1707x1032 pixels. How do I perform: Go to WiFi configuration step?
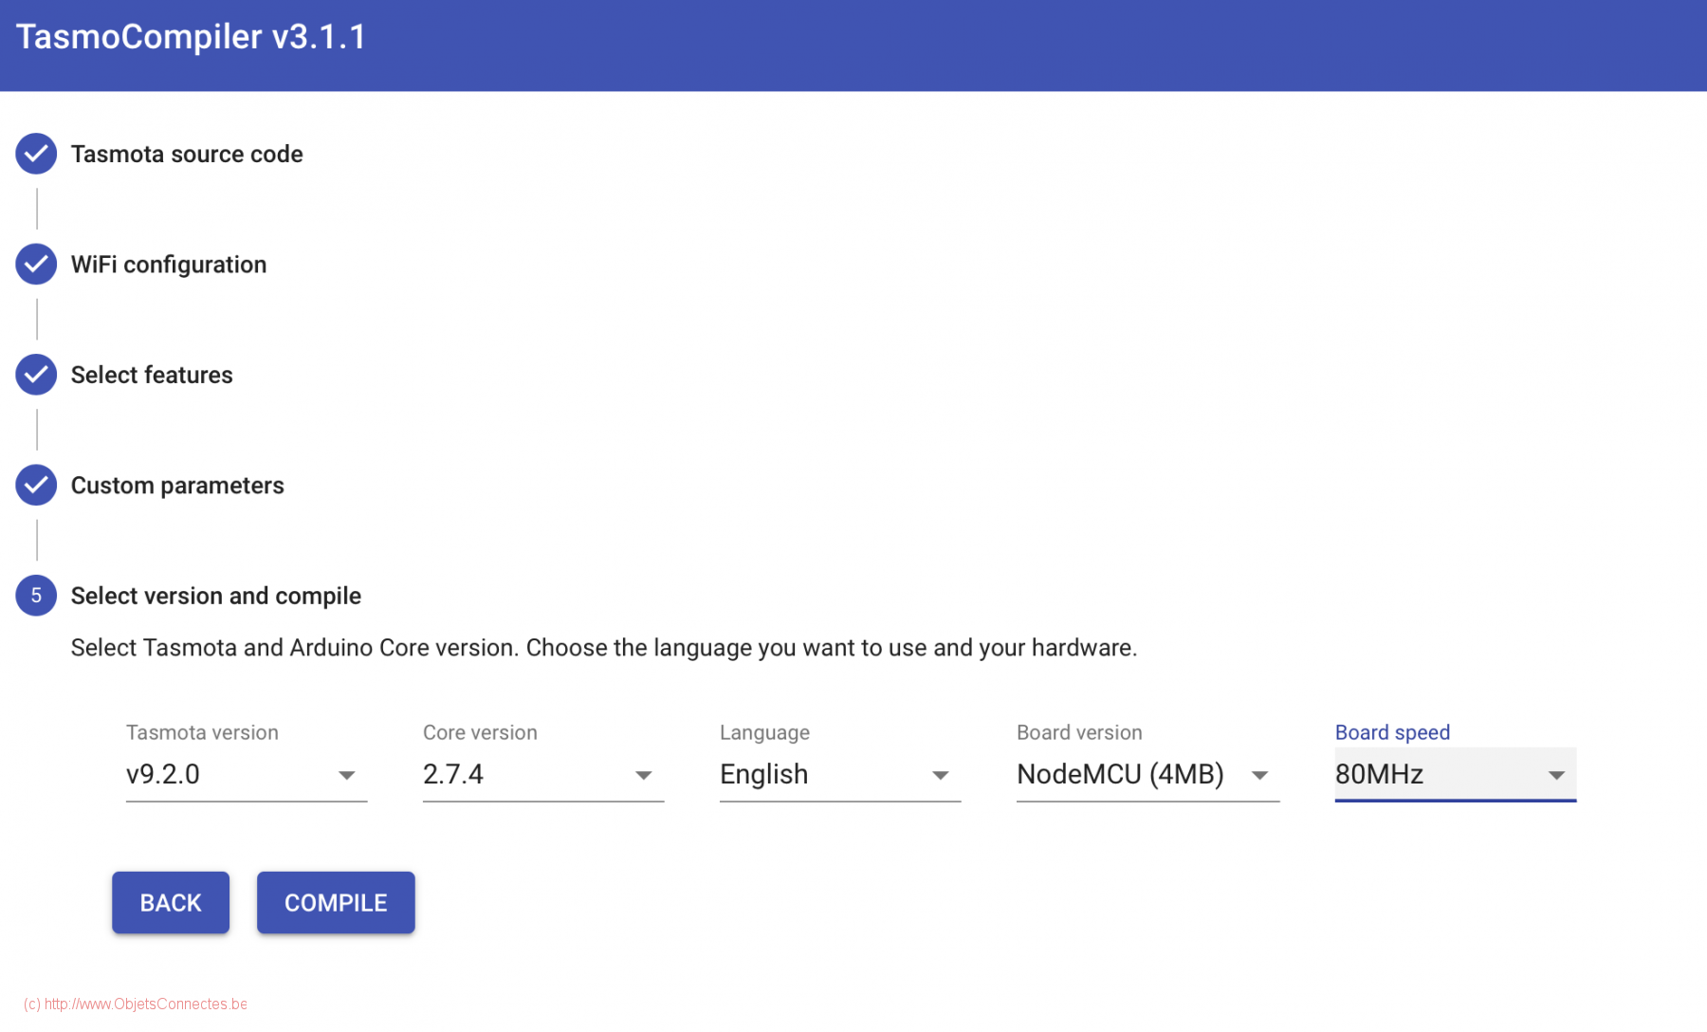click(169, 265)
